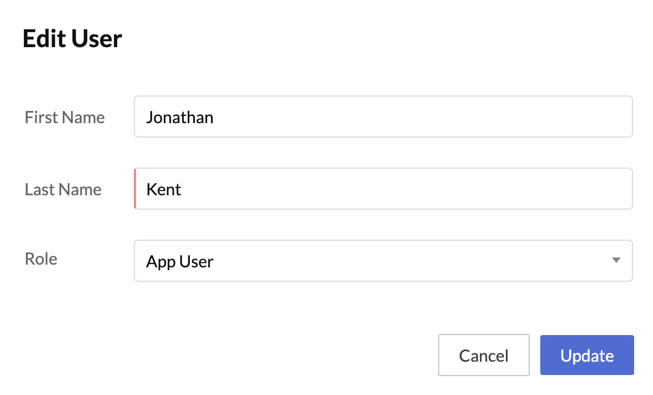Image resolution: width=653 pixels, height=395 pixels.
Task: Place cursor in the Jonathan text field
Action: pyautogui.click(x=383, y=117)
